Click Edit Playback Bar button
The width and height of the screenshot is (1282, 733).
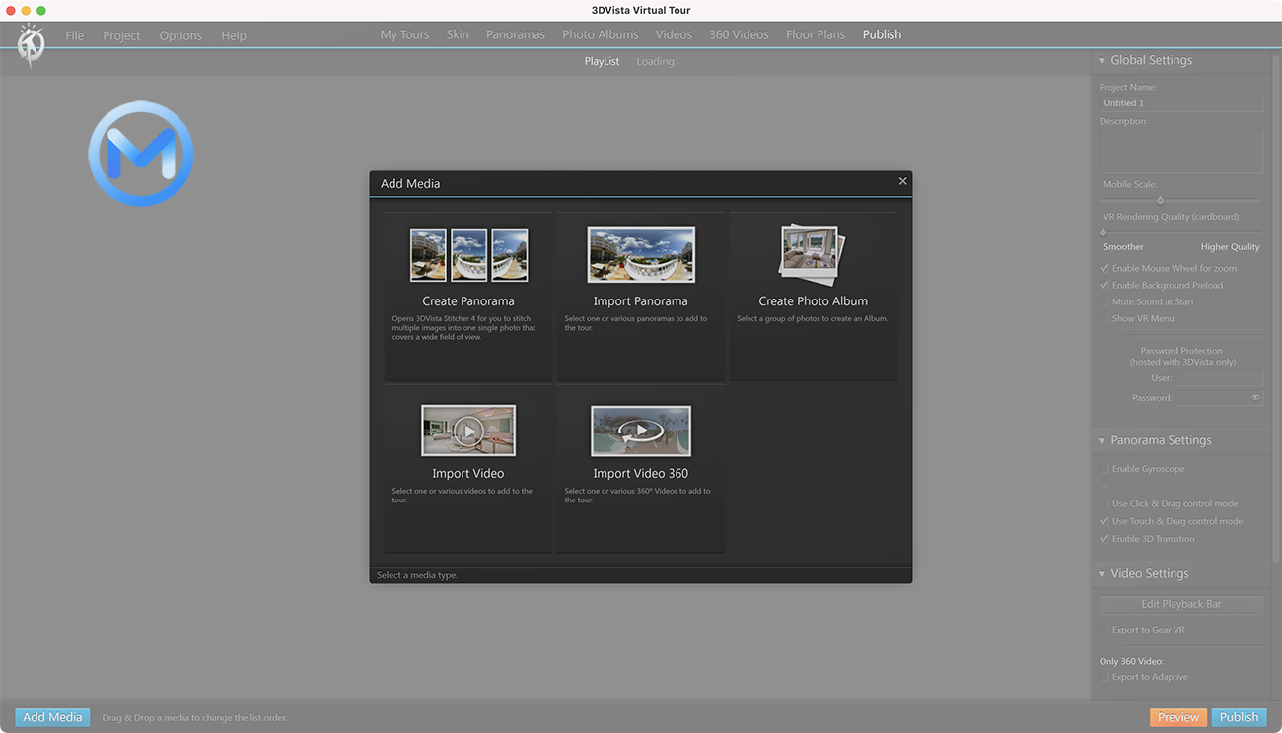coord(1180,604)
